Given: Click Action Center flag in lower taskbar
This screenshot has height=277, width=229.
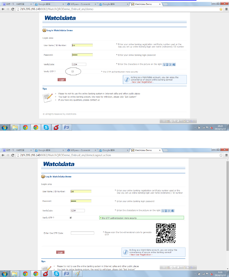Looking at the screenshot, I should (207, 274).
